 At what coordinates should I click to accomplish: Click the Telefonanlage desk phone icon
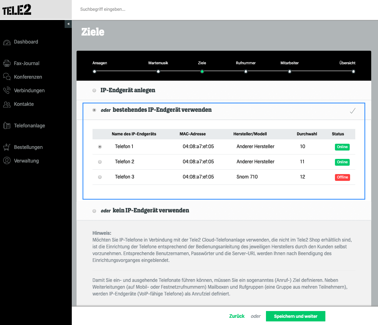tap(7, 125)
